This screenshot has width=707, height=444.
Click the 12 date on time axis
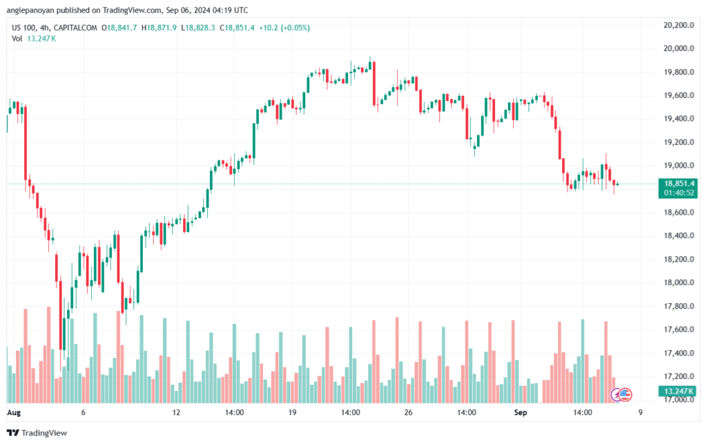click(x=176, y=412)
